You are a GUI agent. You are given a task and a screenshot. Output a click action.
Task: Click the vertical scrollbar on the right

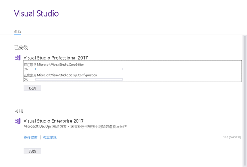pos(245,100)
